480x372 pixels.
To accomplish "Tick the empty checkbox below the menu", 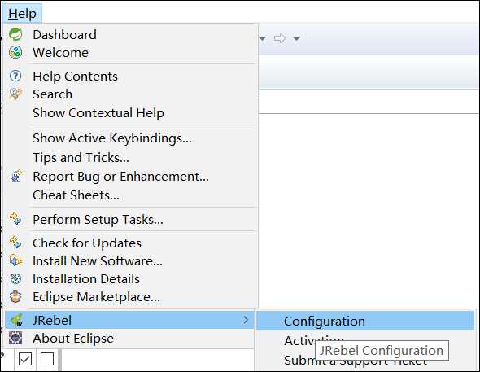I will [x=47, y=359].
